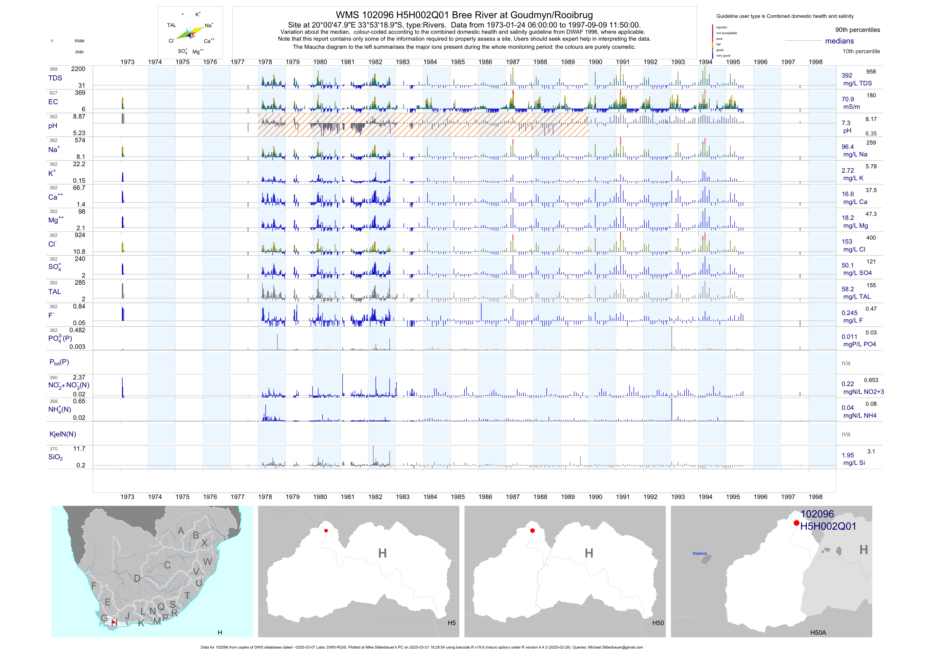Click the 1983 year label on the bottom axis
929x657 pixels.
click(403, 497)
